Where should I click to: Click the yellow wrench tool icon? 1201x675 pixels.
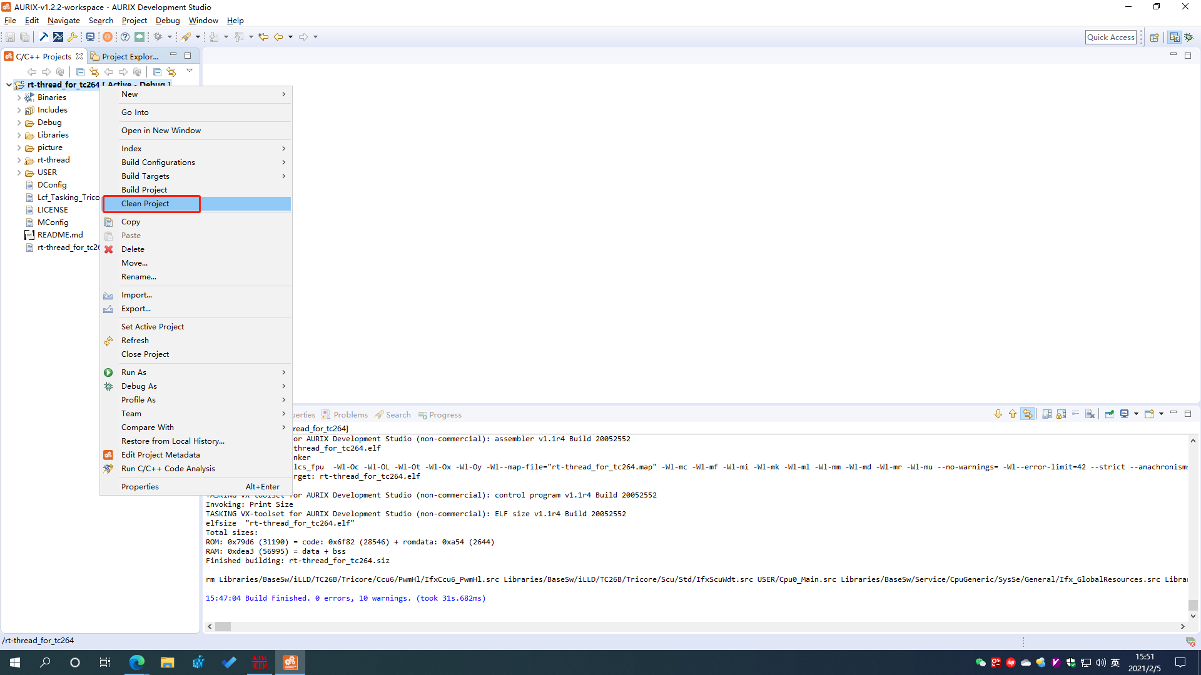point(73,37)
